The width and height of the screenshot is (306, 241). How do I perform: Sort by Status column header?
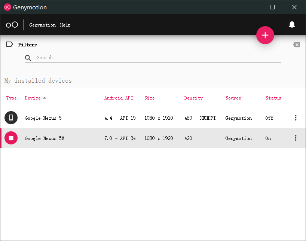[273, 98]
